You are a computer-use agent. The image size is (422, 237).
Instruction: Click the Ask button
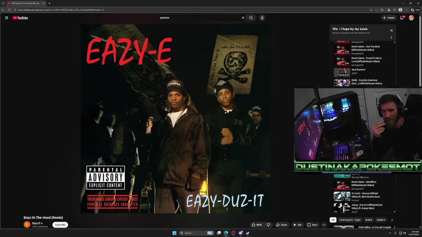tap(297, 225)
